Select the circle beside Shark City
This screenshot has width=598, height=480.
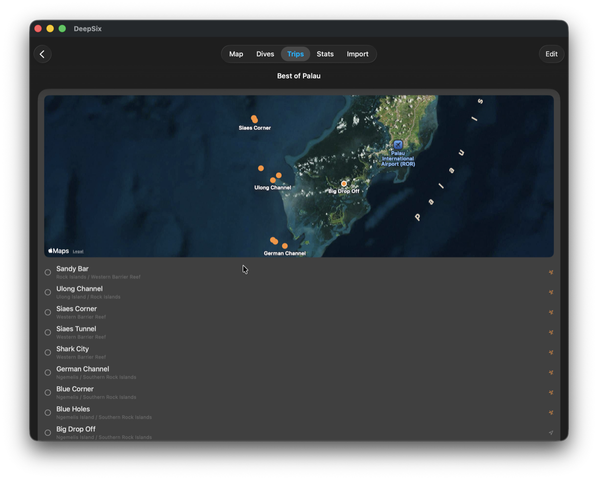48,352
